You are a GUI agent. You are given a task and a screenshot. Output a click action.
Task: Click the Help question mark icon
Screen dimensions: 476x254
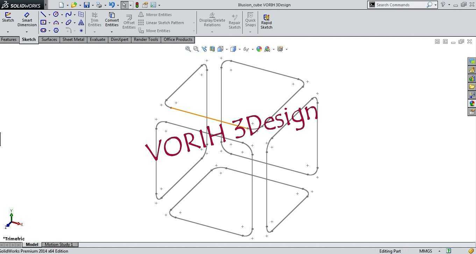pyautogui.click(x=443, y=5)
